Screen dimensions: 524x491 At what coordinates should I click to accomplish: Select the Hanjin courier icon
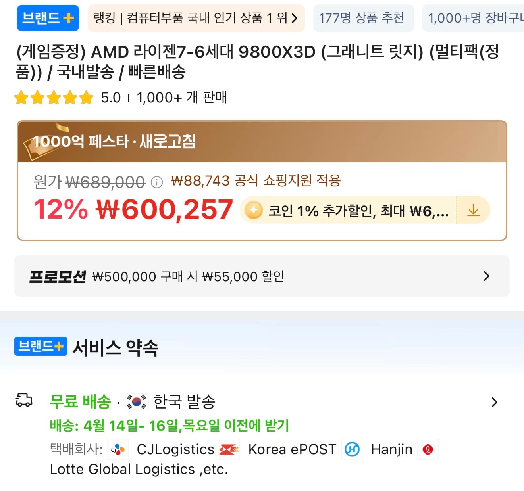point(353,449)
